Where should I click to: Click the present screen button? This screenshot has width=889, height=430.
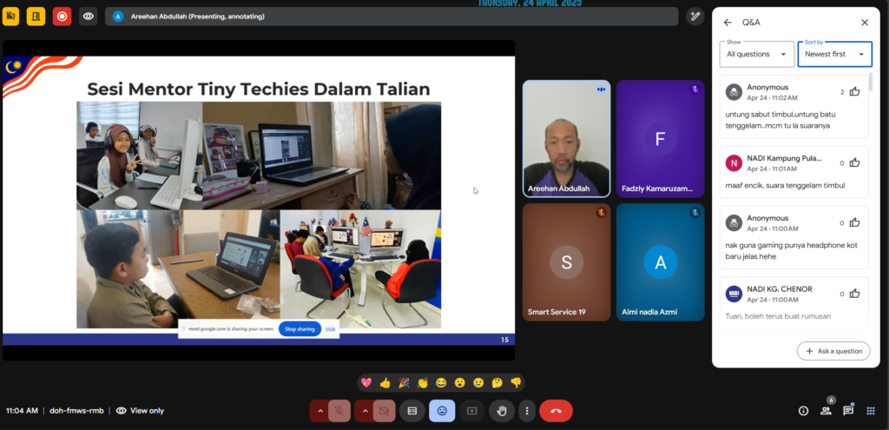[x=471, y=411]
